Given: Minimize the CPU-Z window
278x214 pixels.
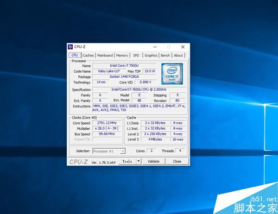Looking at the screenshot, I should (155, 47).
